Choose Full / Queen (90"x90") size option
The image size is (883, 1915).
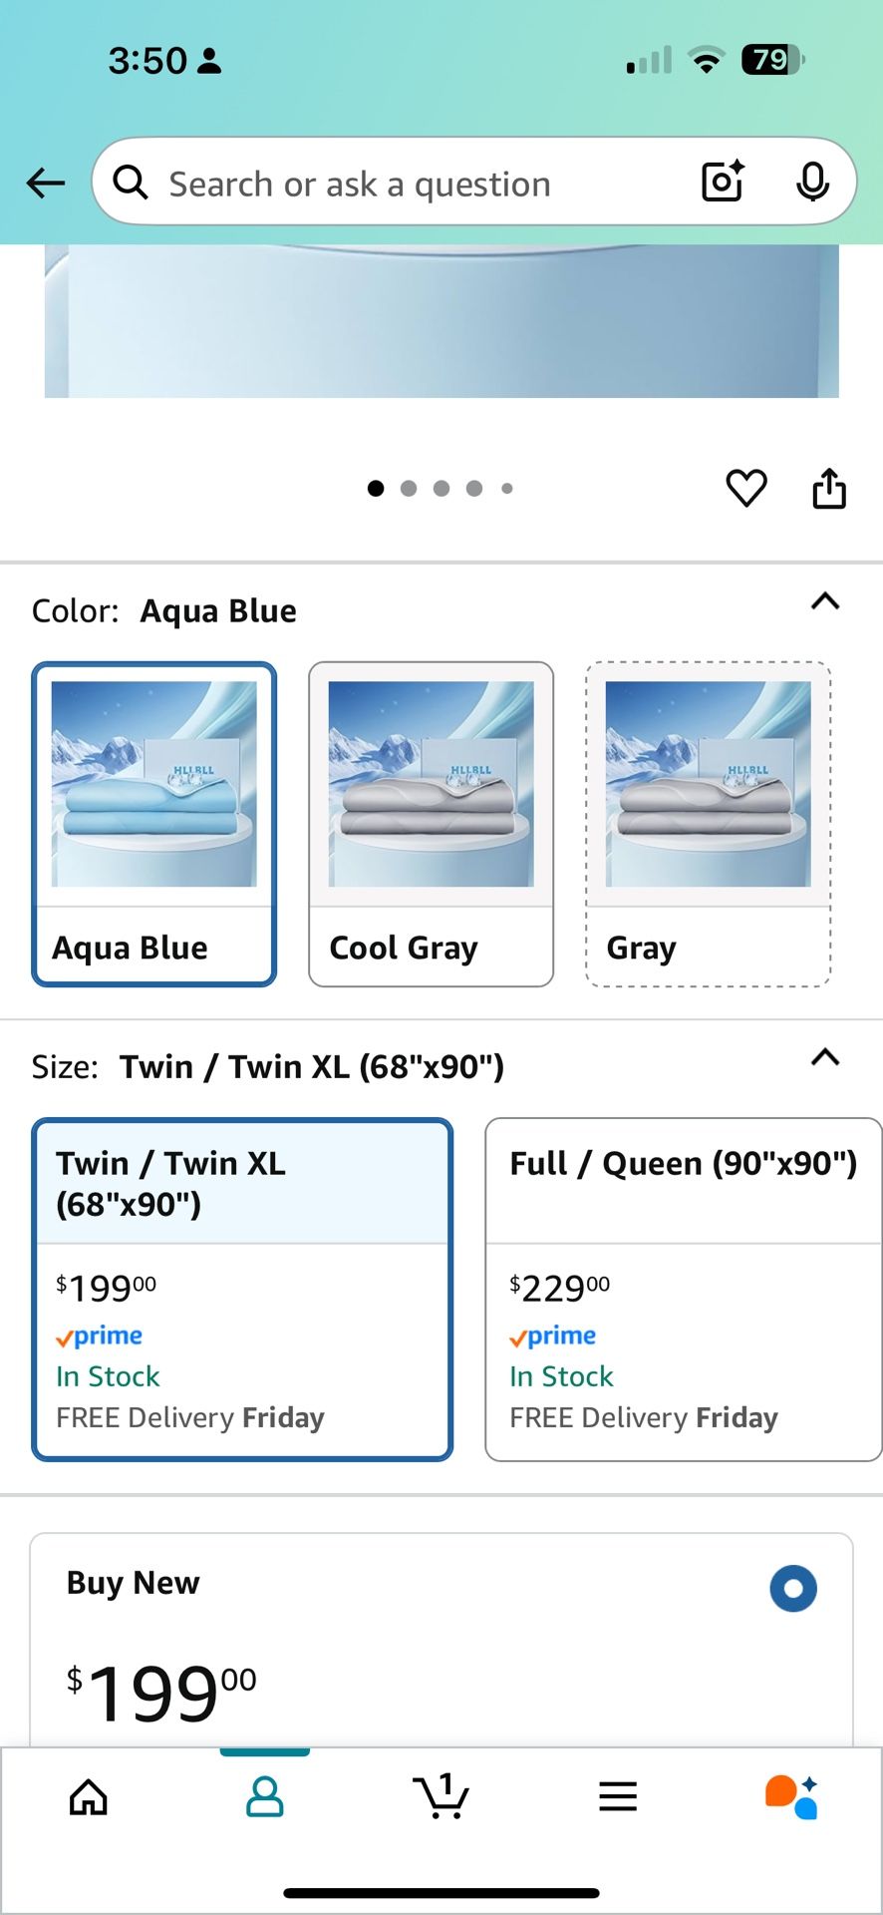(683, 1289)
